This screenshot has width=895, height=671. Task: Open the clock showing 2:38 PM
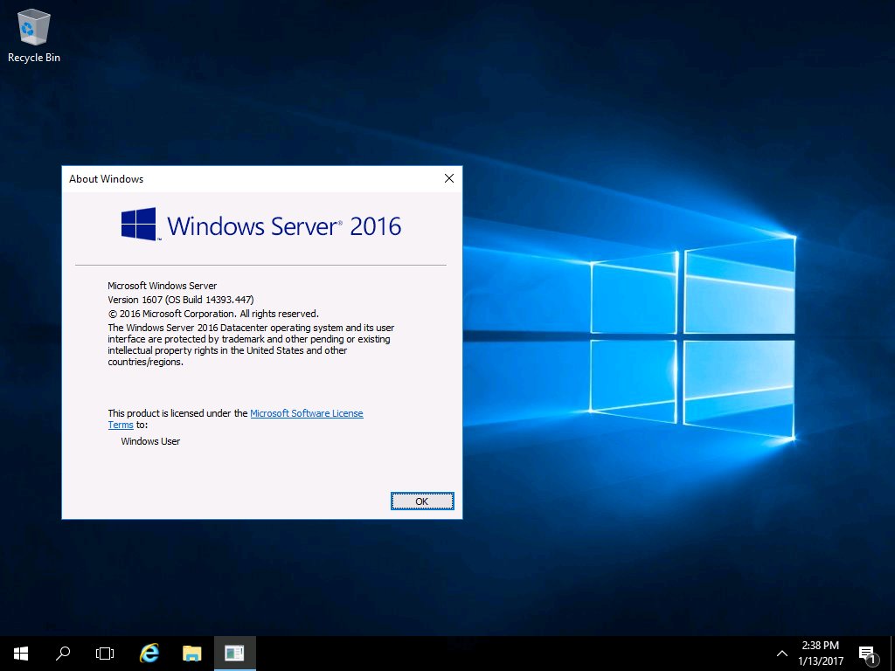click(821, 654)
